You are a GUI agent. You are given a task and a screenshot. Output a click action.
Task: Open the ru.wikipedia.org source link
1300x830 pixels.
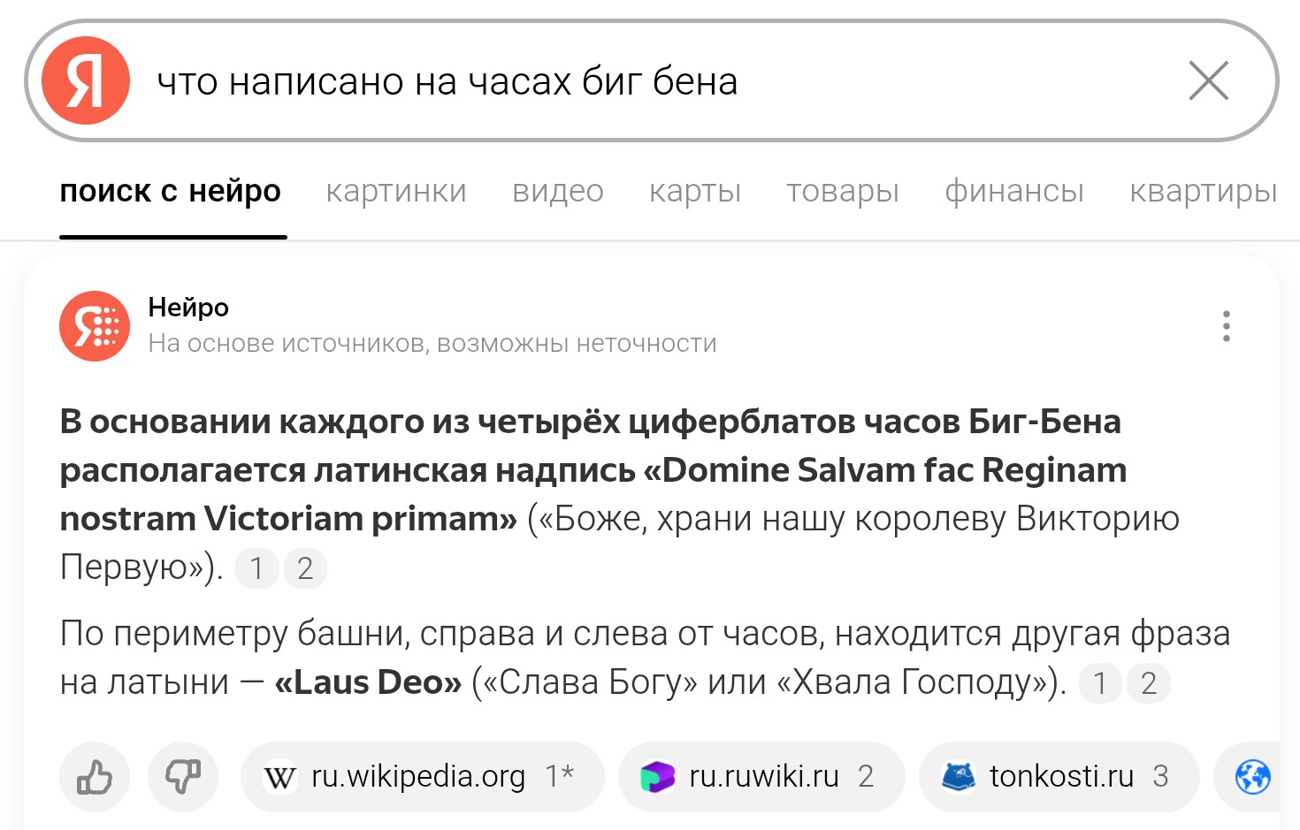(422, 777)
